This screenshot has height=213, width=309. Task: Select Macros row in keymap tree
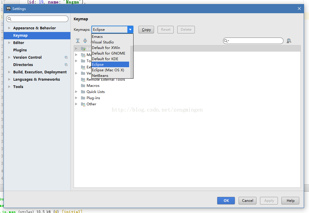click(x=187, y=85)
